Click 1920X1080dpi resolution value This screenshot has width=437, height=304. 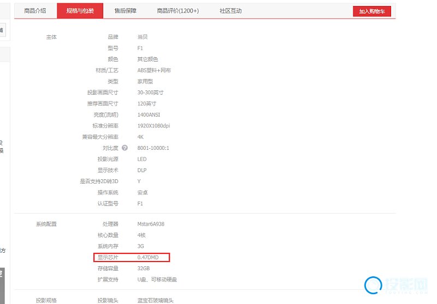click(x=153, y=126)
